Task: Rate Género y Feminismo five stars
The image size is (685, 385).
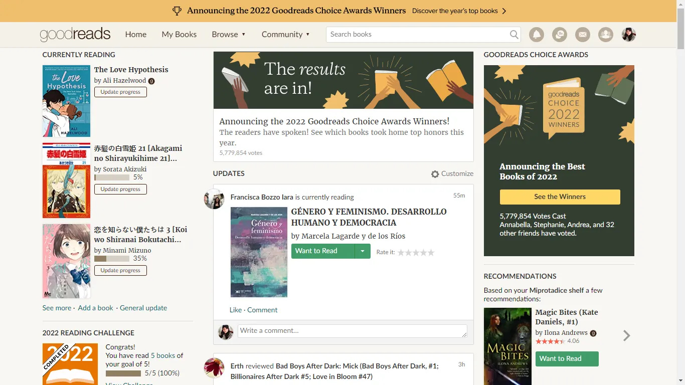Action: point(431,253)
